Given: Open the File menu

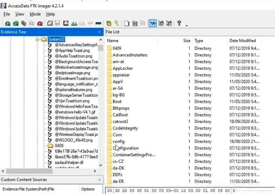Looking at the screenshot, I should click(x=7, y=14).
